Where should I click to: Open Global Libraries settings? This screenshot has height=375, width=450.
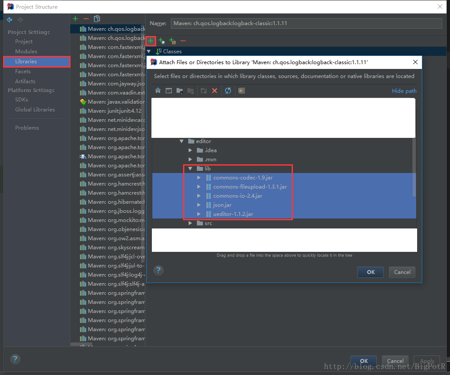35,110
